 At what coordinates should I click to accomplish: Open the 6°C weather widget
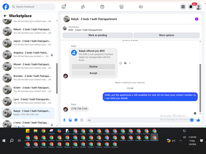coord(171,141)
